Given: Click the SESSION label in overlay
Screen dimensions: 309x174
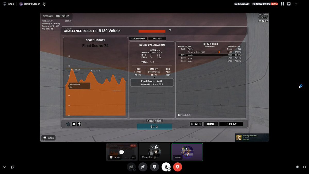Looking at the screenshot, I should 48,16.
